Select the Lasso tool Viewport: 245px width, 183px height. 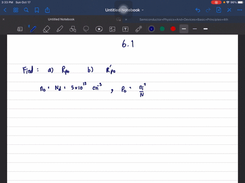(86, 29)
